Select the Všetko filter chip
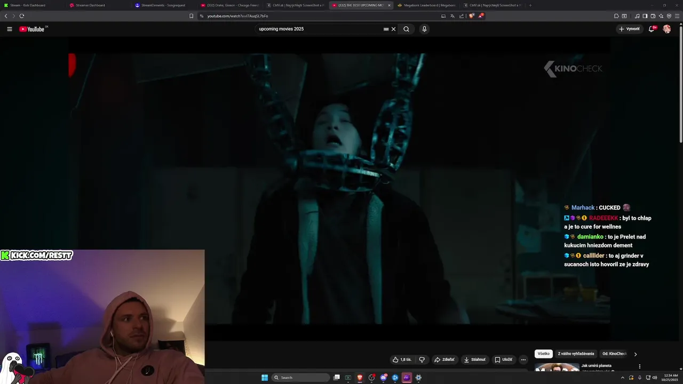 click(x=544, y=354)
